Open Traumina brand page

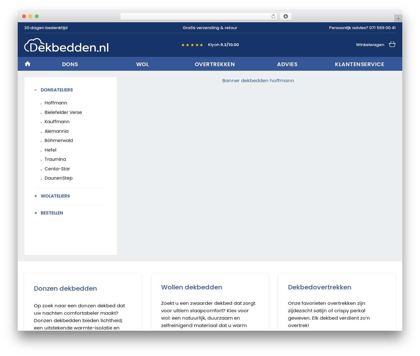click(55, 159)
